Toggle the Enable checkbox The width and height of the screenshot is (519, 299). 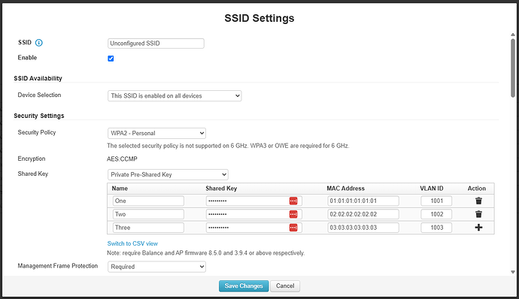pyautogui.click(x=111, y=59)
